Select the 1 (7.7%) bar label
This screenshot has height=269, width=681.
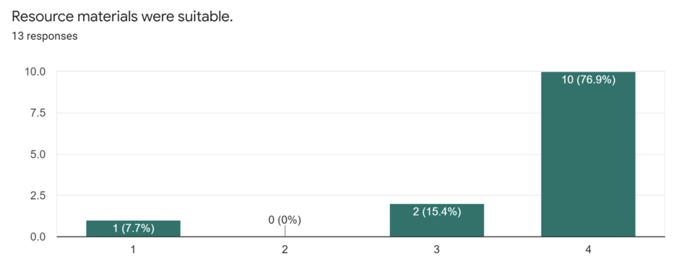pyautogui.click(x=134, y=228)
